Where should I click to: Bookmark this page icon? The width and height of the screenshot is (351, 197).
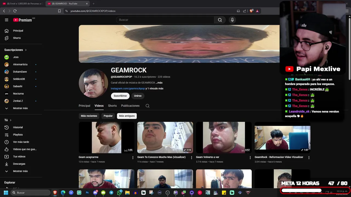pyautogui.click(x=59, y=11)
